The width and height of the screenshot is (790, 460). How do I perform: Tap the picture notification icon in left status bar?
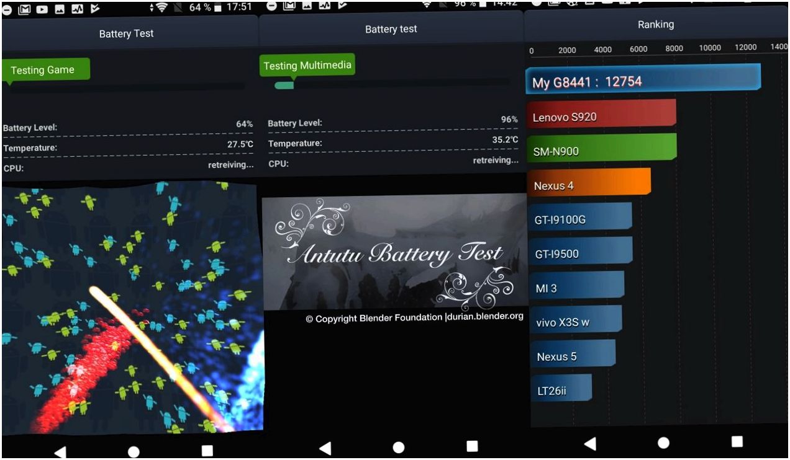(x=60, y=8)
